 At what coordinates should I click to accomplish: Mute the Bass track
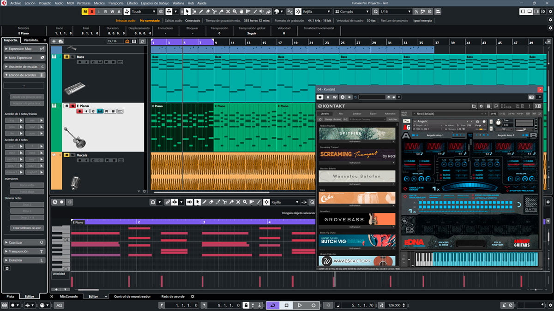tap(66, 57)
